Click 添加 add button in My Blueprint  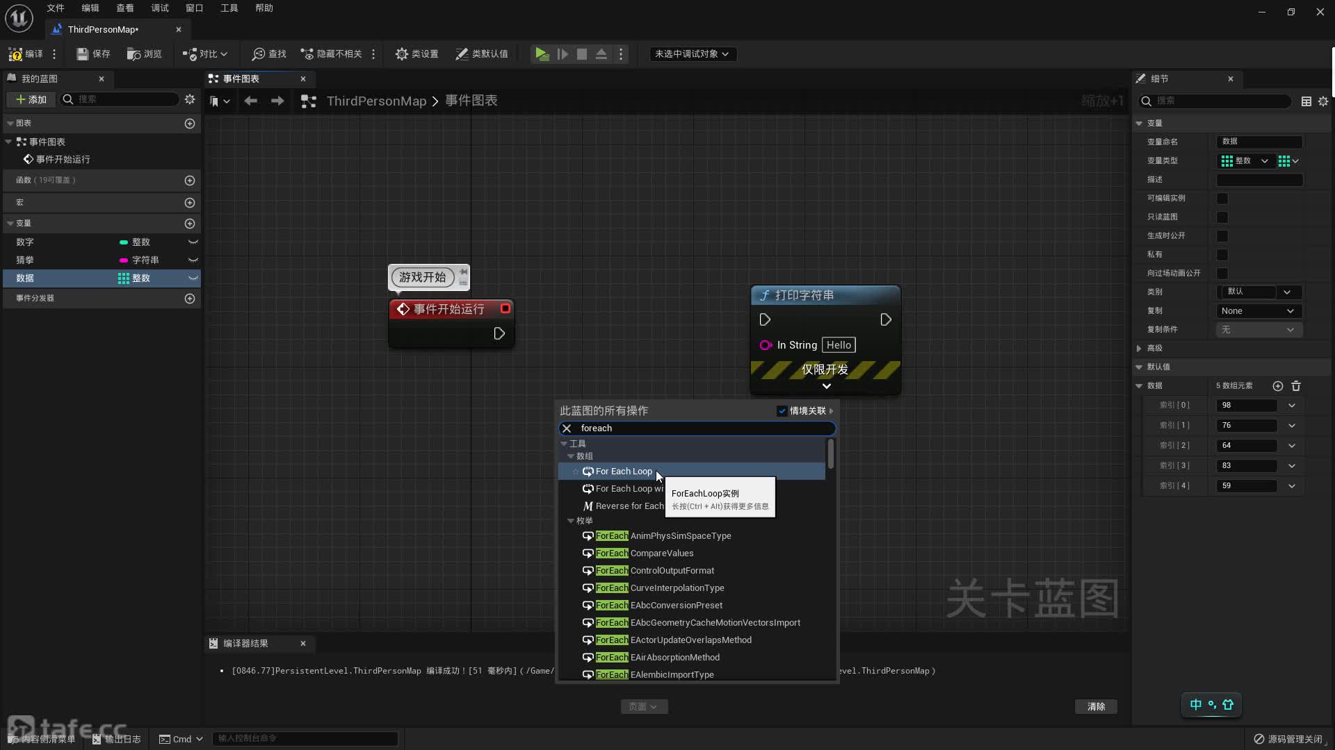tap(31, 100)
